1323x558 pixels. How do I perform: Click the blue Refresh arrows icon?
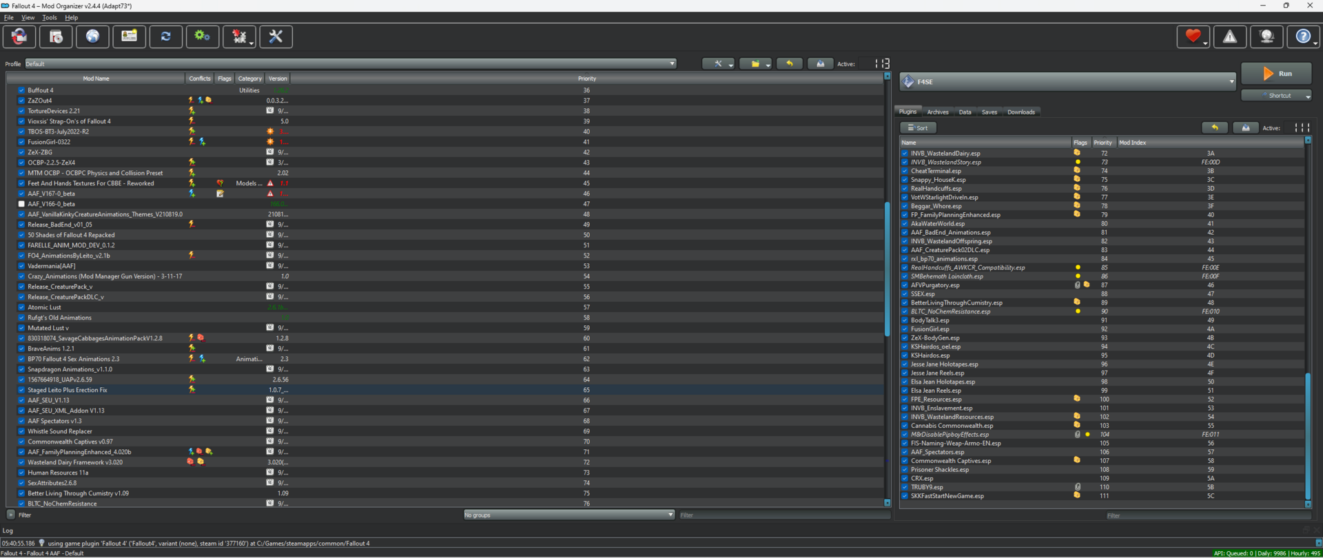tap(165, 37)
